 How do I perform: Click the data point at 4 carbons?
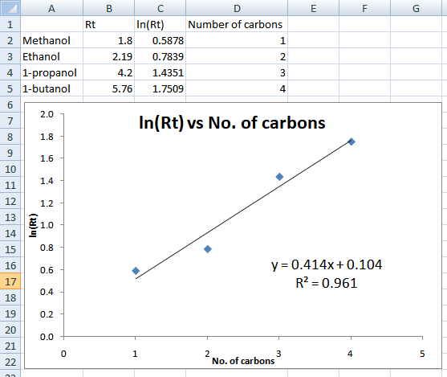coord(352,141)
